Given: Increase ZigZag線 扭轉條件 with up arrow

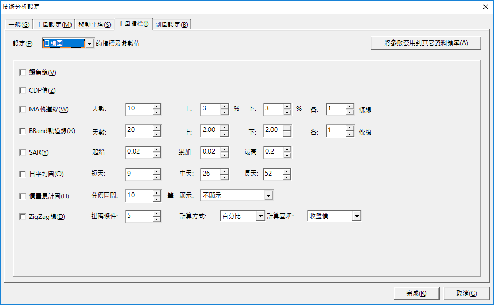Looking at the screenshot, I should pos(156,213).
